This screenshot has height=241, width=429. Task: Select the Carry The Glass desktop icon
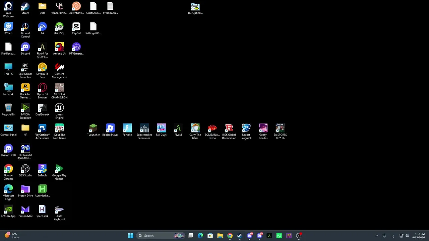[x=195, y=132]
